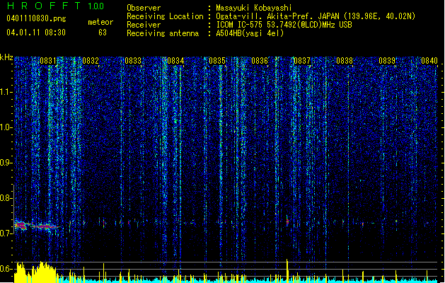This screenshot has width=445, height=283.
Task: Click the 0.6 kHz axis label
Action: (x=6, y=269)
